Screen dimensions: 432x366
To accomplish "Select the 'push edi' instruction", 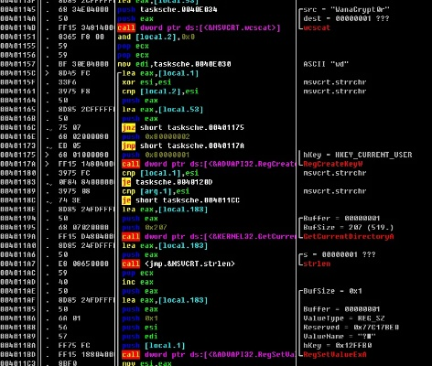I will [x=140, y=337].
